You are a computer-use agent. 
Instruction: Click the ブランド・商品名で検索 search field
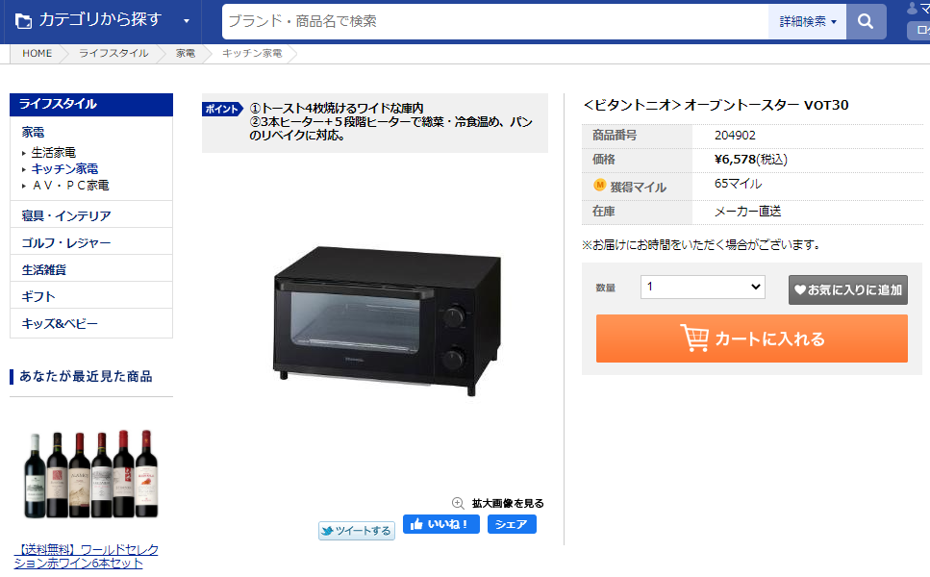(495, 22)
